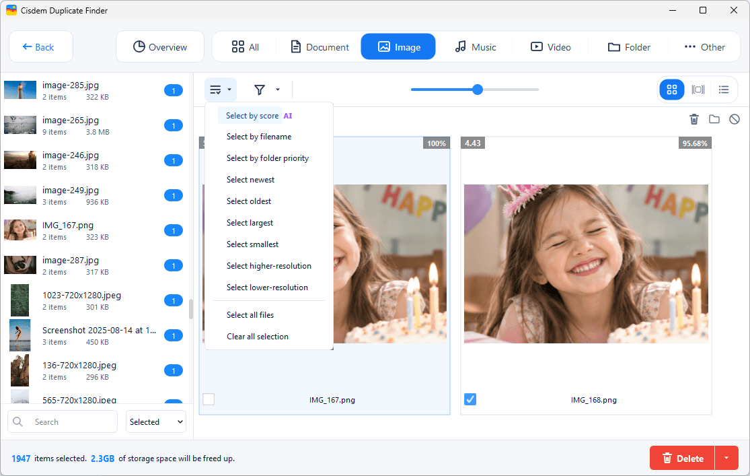Switch to grid thumbnail view
The width and height of the screenshot is (750, 476).
671,90
